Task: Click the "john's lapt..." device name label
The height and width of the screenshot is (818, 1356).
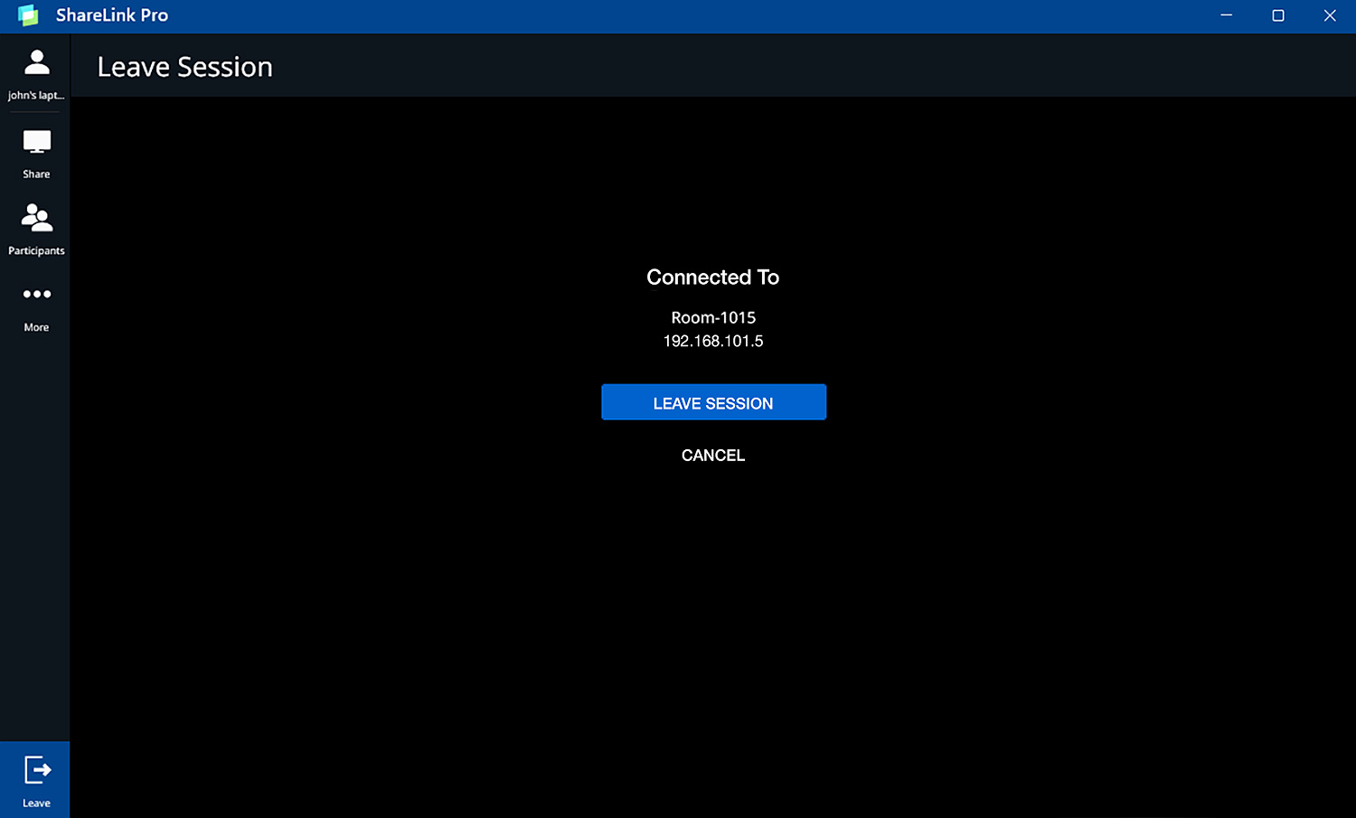Action: click(x=36, y=96)
